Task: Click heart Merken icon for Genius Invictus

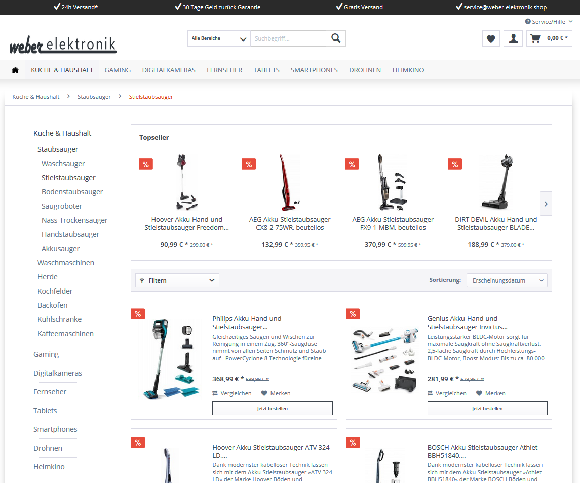Action: point(479,393)
